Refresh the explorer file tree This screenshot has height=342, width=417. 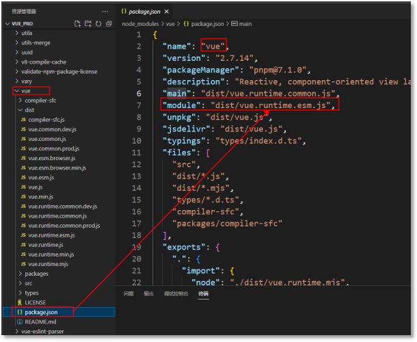coord(98,24)
